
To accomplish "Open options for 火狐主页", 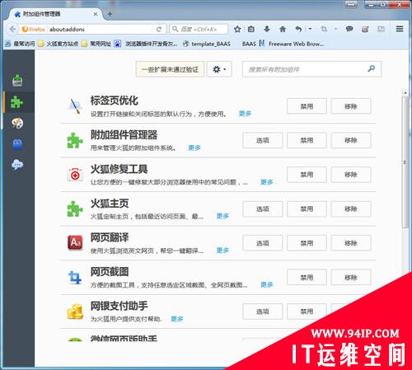I will [263, 208].
